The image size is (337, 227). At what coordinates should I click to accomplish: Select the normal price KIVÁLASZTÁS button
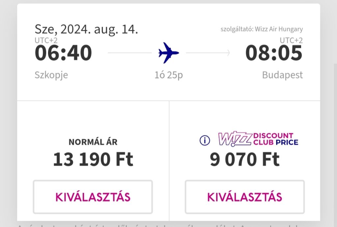tap(93, 197)
